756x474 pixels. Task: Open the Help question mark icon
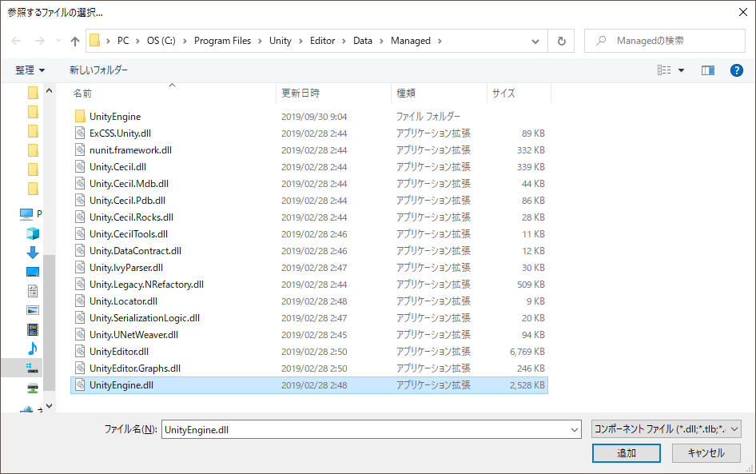(736, 70)
